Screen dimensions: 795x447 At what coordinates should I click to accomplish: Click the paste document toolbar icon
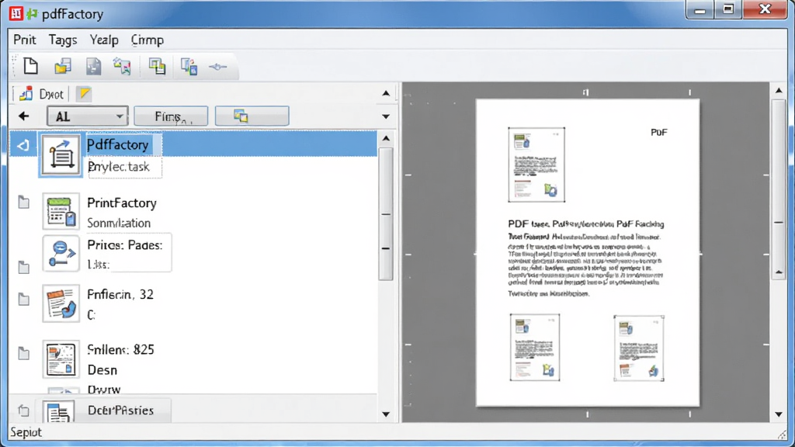coord(189,67)
